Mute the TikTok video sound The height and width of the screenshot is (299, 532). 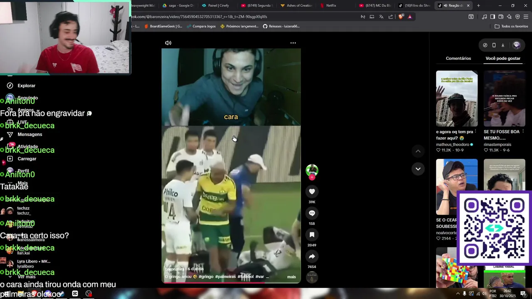click(168, 43)
